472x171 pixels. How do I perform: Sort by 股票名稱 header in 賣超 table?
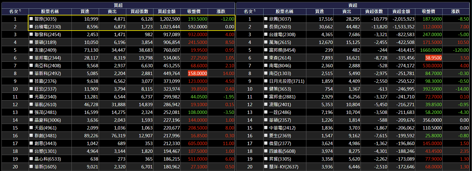tap(285, 11)
